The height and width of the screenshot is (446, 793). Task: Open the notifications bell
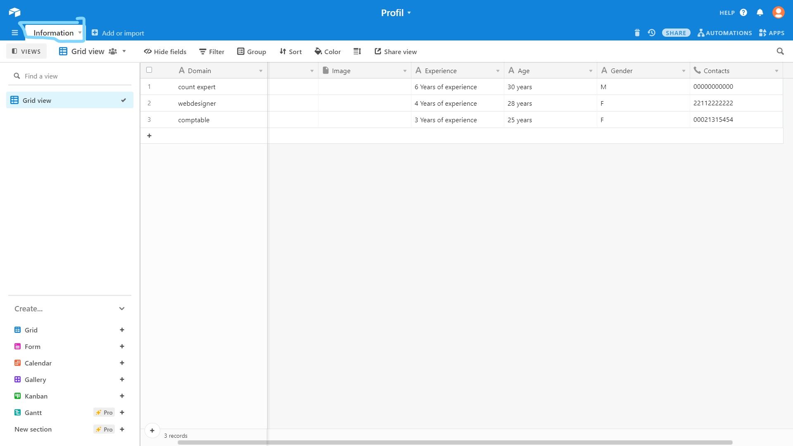[x=760, y=12]
